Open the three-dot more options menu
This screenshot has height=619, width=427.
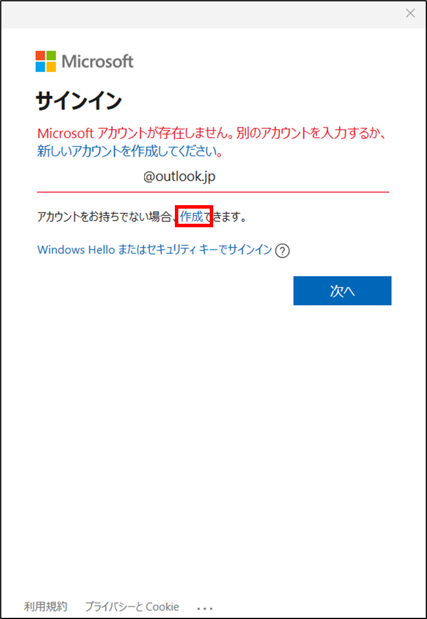[x=205, y=608]
